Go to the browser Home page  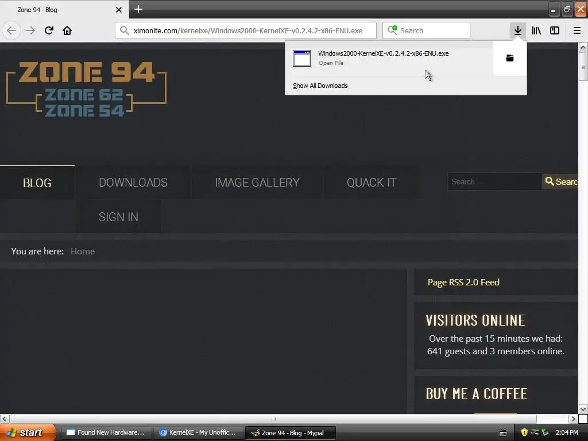click(67, 30)
